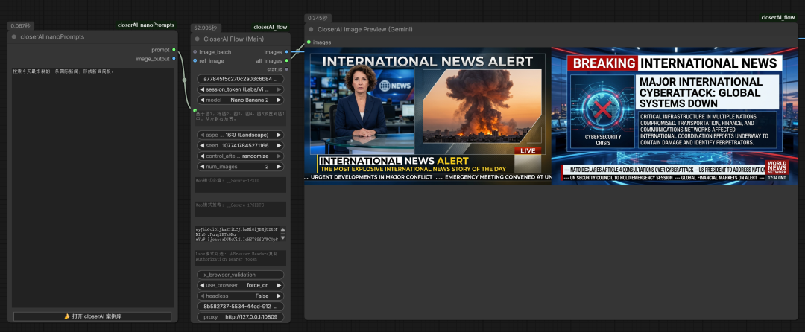The height and width of the screenshot is (332, 805).
Task: Click the Image Preview node collapse dot
Action: pyautogui.click(x=312, y=30)
